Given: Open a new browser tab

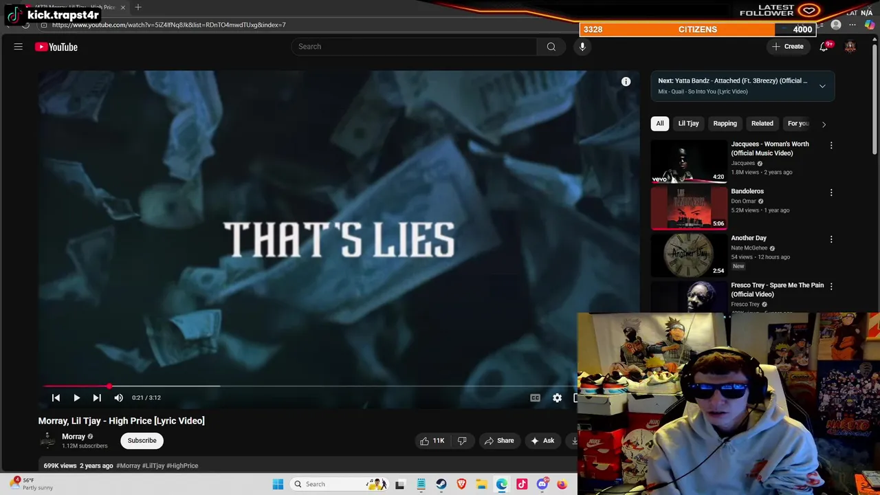Looking at the screenshot, I should 138,7.
